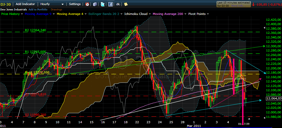Expand the Pivot Points menu
This screenshot has height=128, width=282.
click(208, 14)
